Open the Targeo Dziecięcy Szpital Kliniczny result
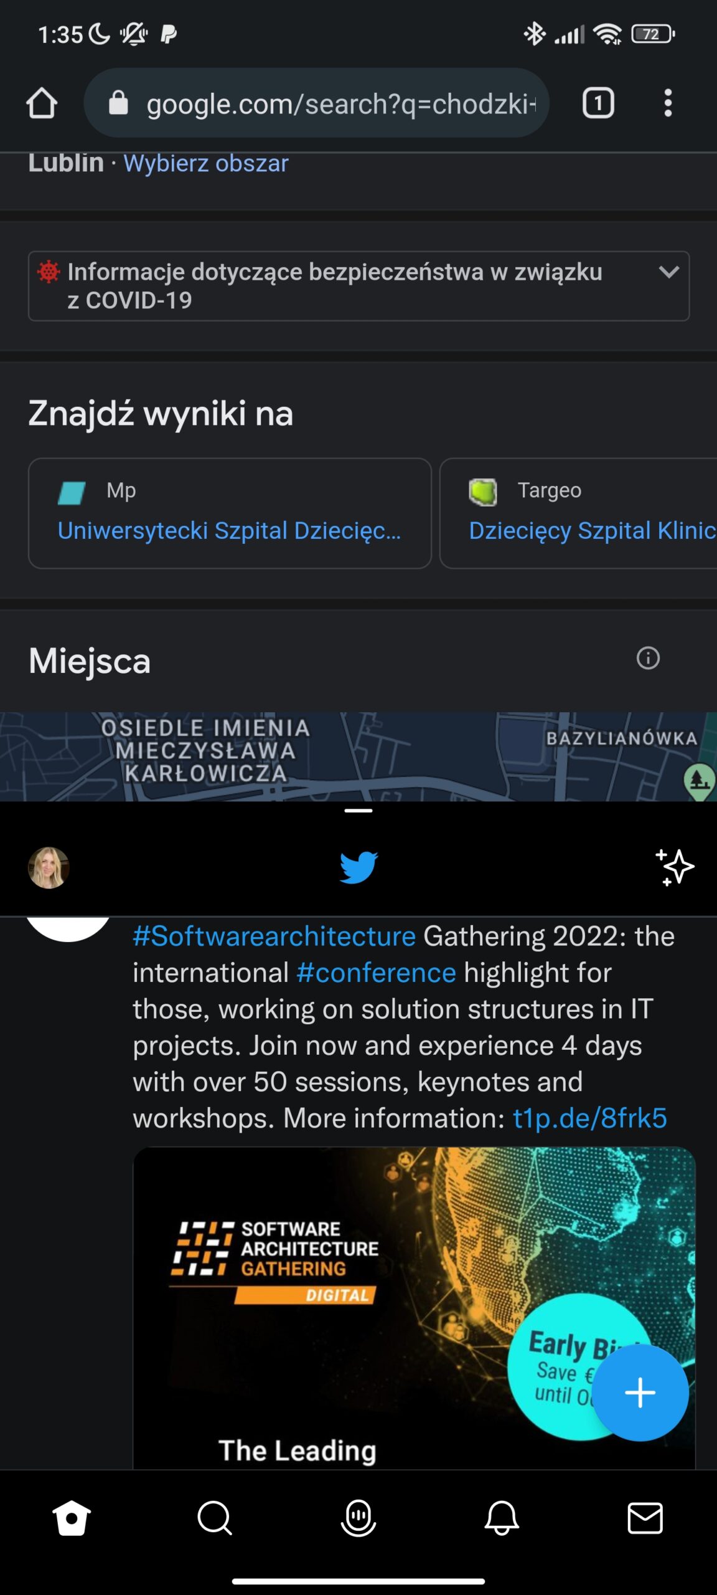Viewport: 717px width, 1595px height. pyautogui.click(x=579, y=513)
